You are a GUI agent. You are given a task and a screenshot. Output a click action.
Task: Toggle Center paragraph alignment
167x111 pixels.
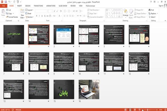67,16
